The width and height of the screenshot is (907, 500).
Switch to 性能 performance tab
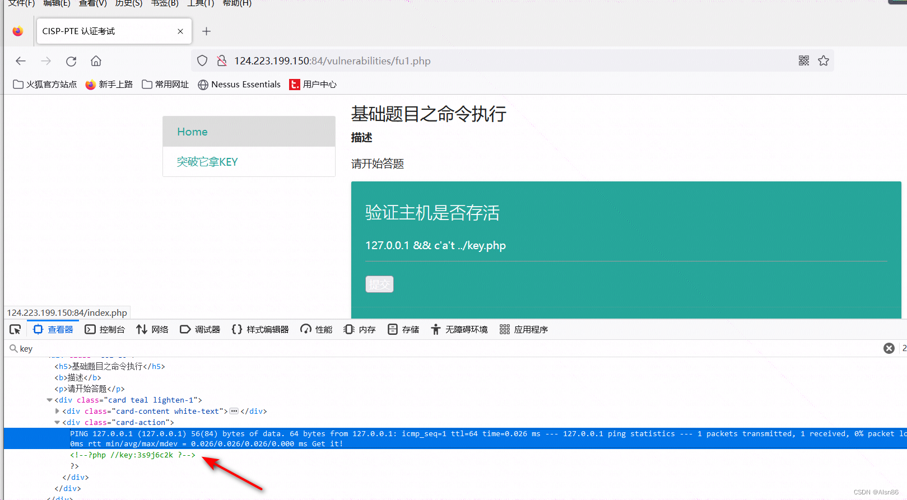(x=316, y=329)
